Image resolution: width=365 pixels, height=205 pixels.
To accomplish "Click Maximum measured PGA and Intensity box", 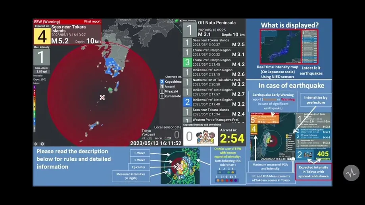I will pos(270,167).
